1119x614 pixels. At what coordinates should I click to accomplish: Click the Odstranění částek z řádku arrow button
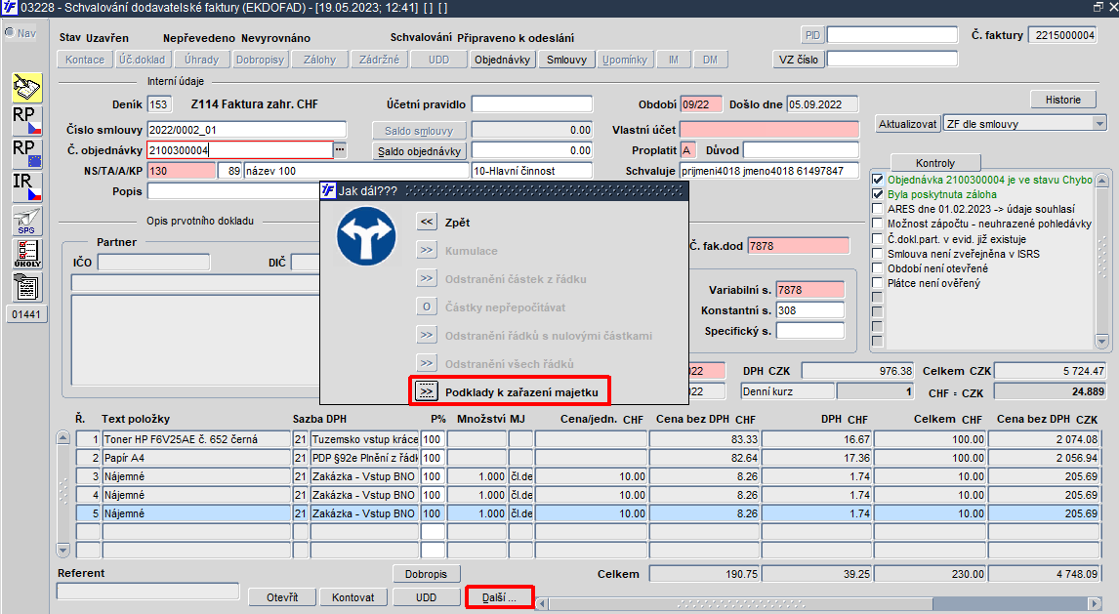click(x=427, y=278)
